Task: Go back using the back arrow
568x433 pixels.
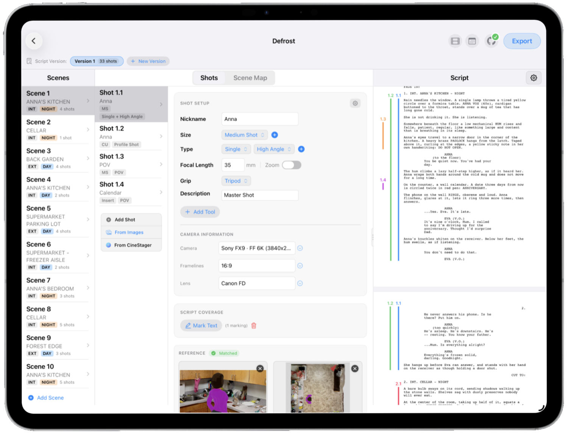Action: coord(34,41)
